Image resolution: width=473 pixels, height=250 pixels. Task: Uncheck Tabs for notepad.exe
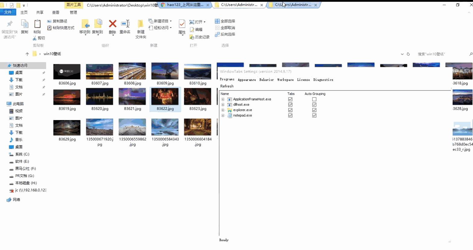(x=290, y=116)
